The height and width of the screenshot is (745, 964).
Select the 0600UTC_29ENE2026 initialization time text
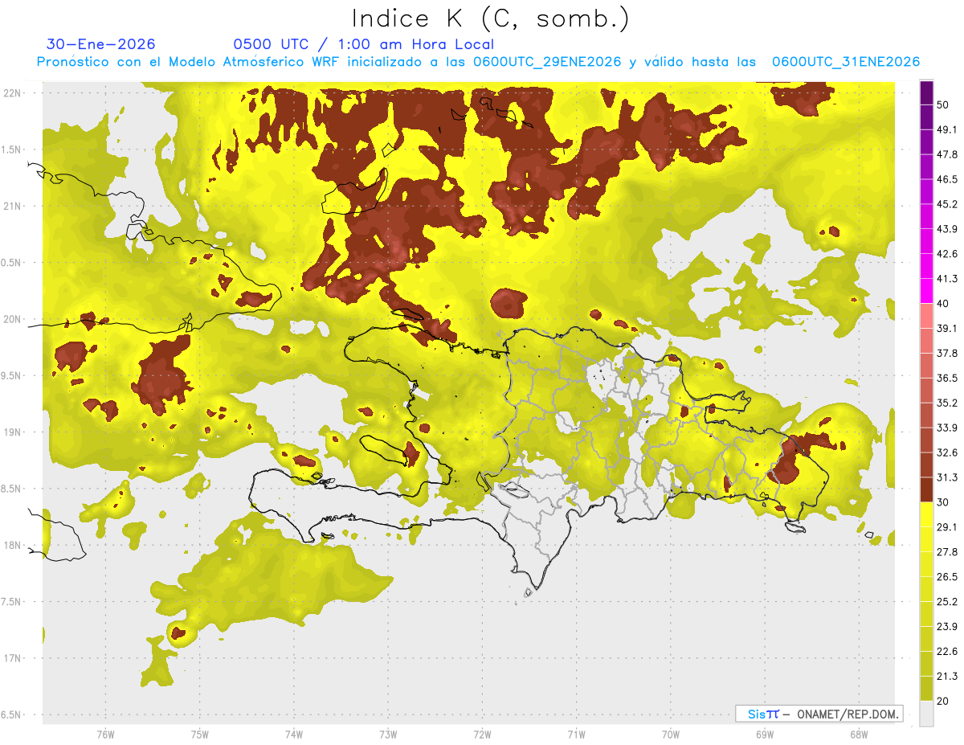point(546,62)
